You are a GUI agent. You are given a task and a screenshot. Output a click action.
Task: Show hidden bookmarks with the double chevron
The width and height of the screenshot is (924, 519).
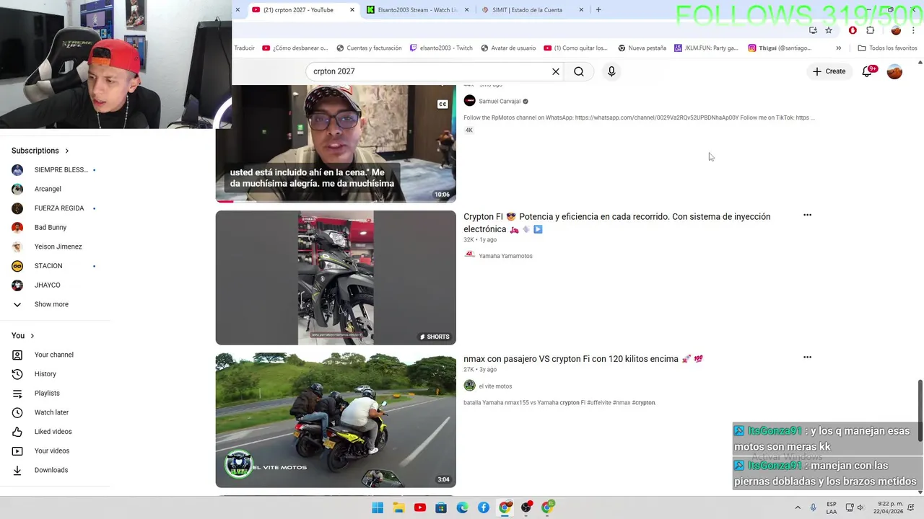pyautogui.click(x=838, y=48)
